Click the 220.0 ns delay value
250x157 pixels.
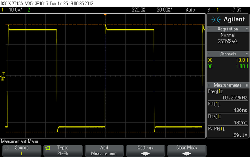(138, 10)
